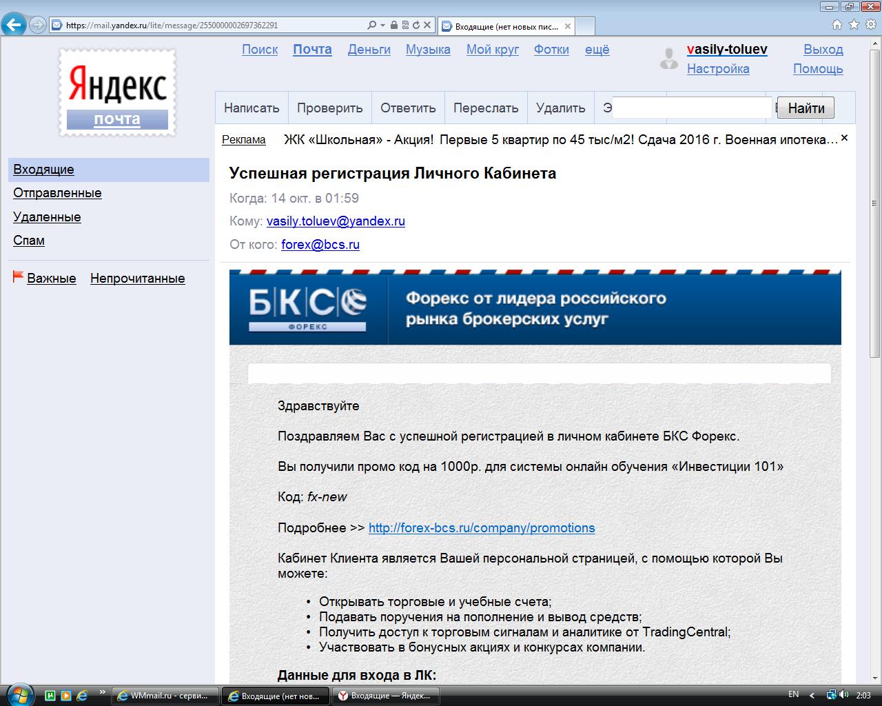
Task: Click the subject Успешная регистрация Личного Кабинета
Action: tap(393, 173)
